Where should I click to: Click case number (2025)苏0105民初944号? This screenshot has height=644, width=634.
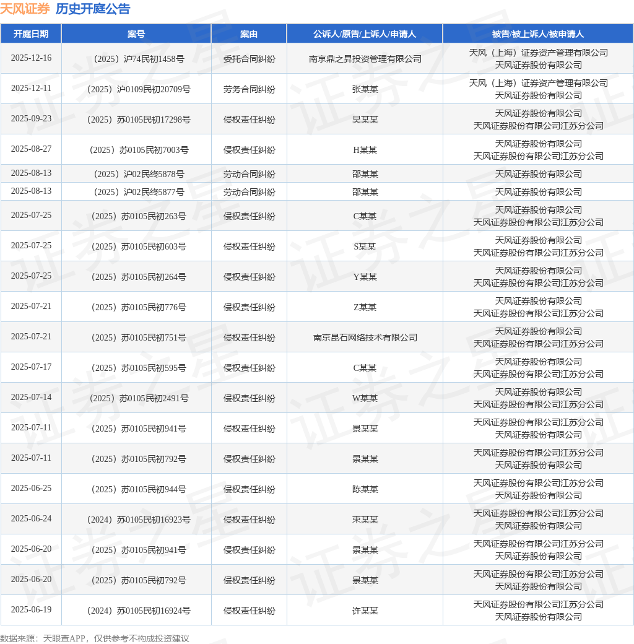click(x=139, y=489)
